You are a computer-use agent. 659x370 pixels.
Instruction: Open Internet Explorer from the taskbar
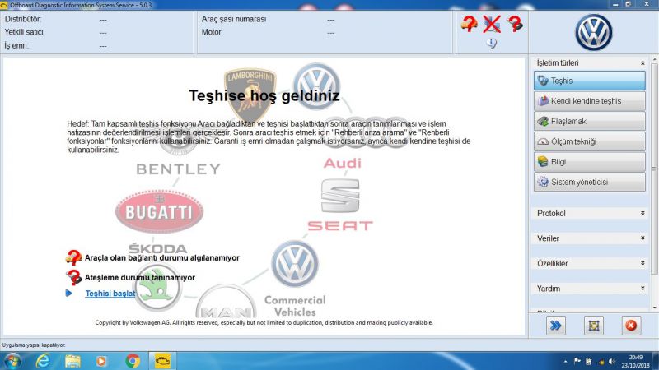[43, 361]
